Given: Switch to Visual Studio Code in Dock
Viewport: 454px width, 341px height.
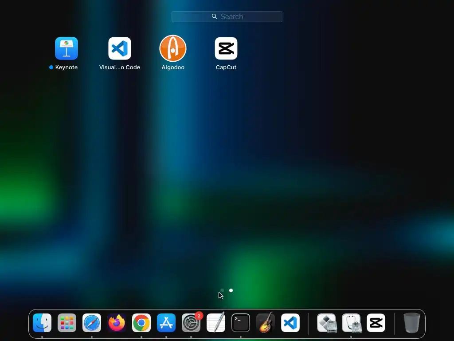Looking at the screenshot, I should [290, 323].
